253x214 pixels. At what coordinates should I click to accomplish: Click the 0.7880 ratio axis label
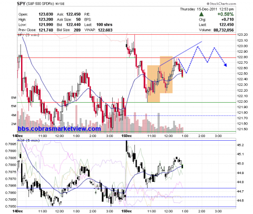point(11,165)
